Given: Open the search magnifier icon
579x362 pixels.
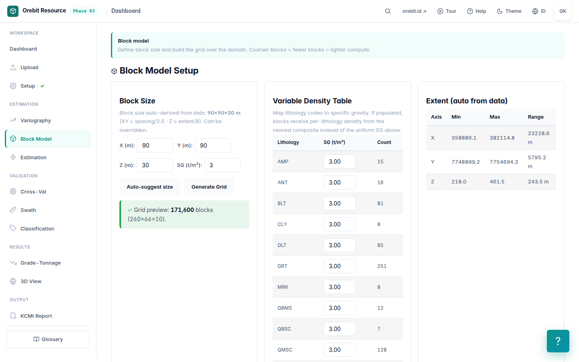Looking at the screenshot, I should (x=388, y=11).
